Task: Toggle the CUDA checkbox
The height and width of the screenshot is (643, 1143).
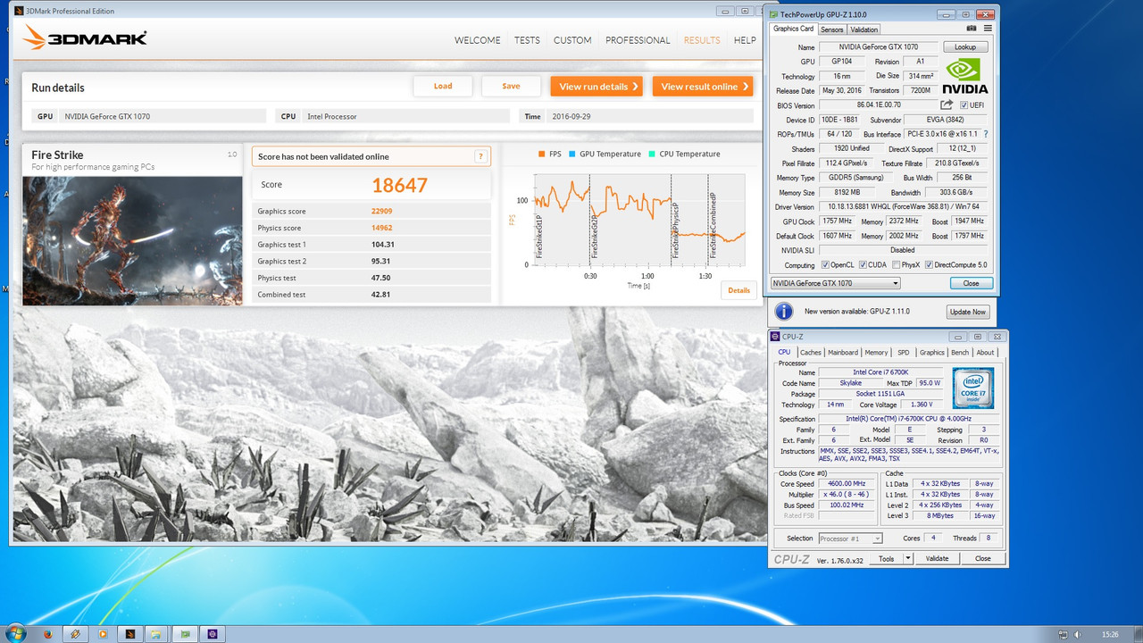Action: pos(863,265)
